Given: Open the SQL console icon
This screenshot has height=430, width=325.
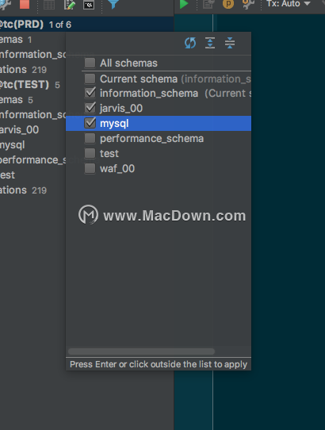Looking at the screenshot, I should coord(89,5).
